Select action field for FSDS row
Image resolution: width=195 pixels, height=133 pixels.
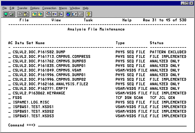10,98
